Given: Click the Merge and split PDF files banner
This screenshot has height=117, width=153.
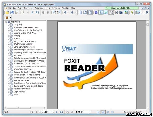Looking at the screenshot, I should pyautogui.click(x=122, y=8).
